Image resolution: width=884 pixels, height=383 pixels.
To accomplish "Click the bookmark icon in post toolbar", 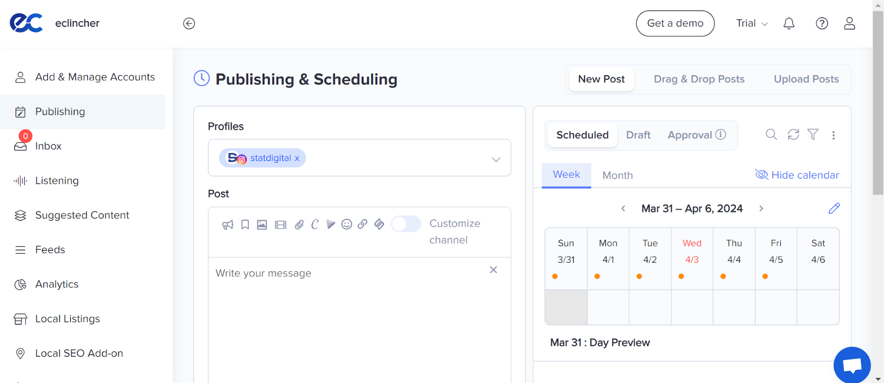I will [x=245, y=225].
